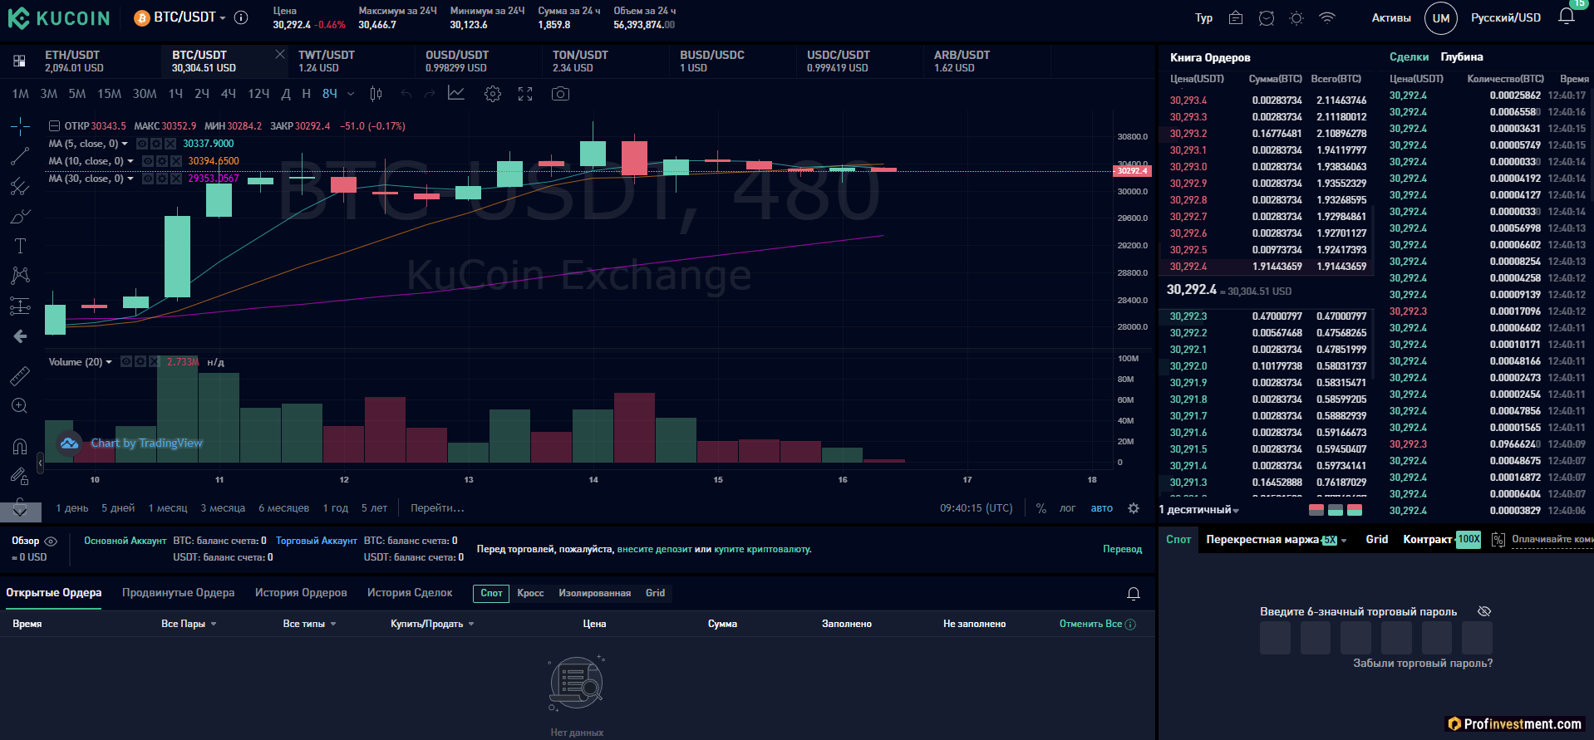Image resolution: width=1594 pixels, height=740 pixels.
Task: Click the redo arrow in chart toolbar
Action: point(430,94)
